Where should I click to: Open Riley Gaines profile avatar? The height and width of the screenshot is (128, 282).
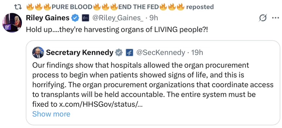coord(12,22)
